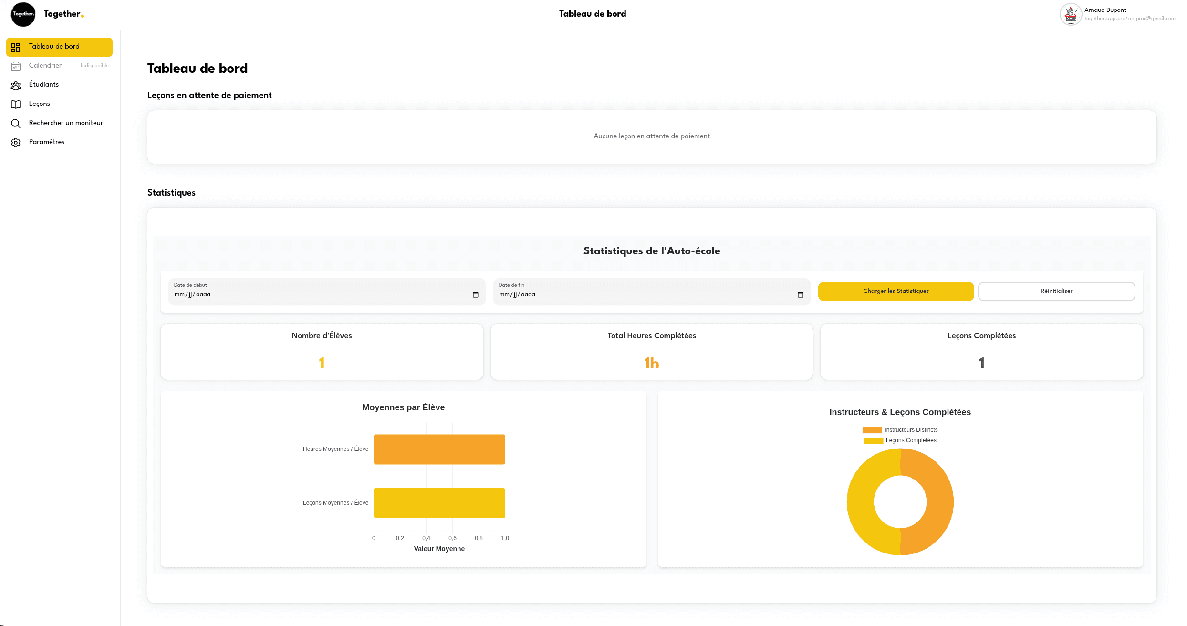The image size is (1187, 626).
Task: Click 'Leçons en attente de paiement' heading
Action: (x=209, y=95)
